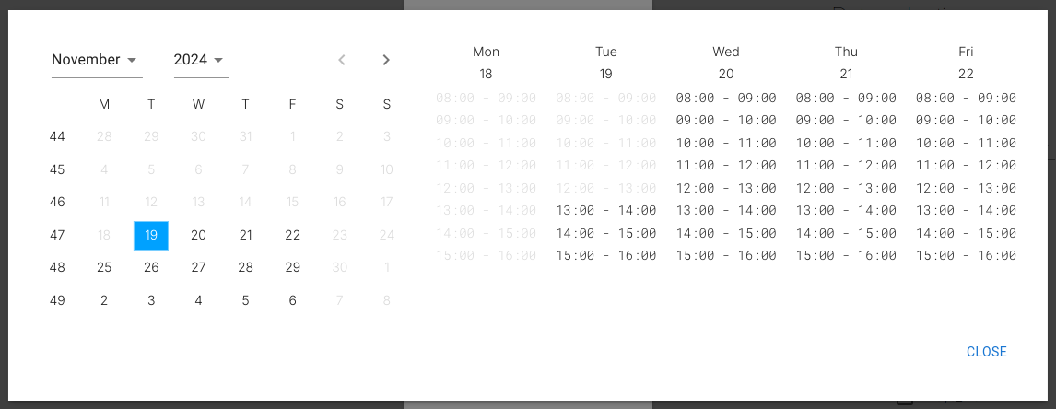Viewport: 1056px width, 409px height.
Task: Open the 2024 year dropdown
Action: (200, 60)
